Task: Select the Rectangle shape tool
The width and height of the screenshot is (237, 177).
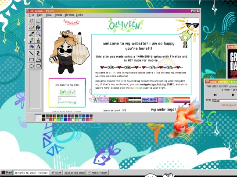Action: (31, 59)
